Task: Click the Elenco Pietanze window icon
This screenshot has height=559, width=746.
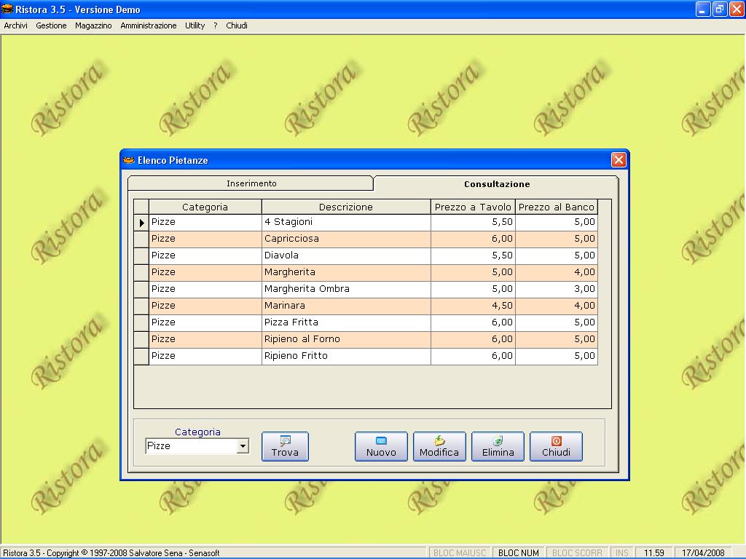Action: tap(129, 160)
